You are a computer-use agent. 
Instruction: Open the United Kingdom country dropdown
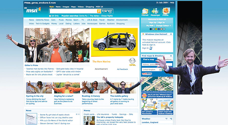pos(160,70)
